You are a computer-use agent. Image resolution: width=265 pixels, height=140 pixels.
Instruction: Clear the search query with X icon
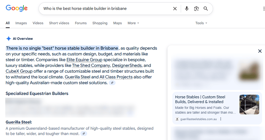coord(175,9)
